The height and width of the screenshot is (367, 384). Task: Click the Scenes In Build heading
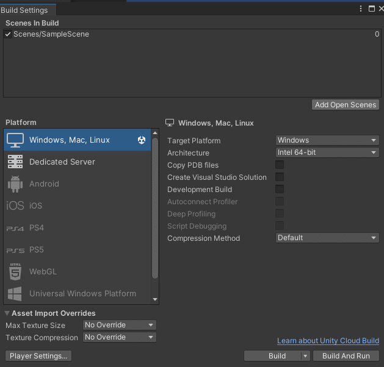point(32,23)
